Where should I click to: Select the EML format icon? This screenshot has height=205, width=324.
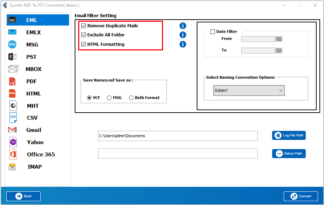12,20
